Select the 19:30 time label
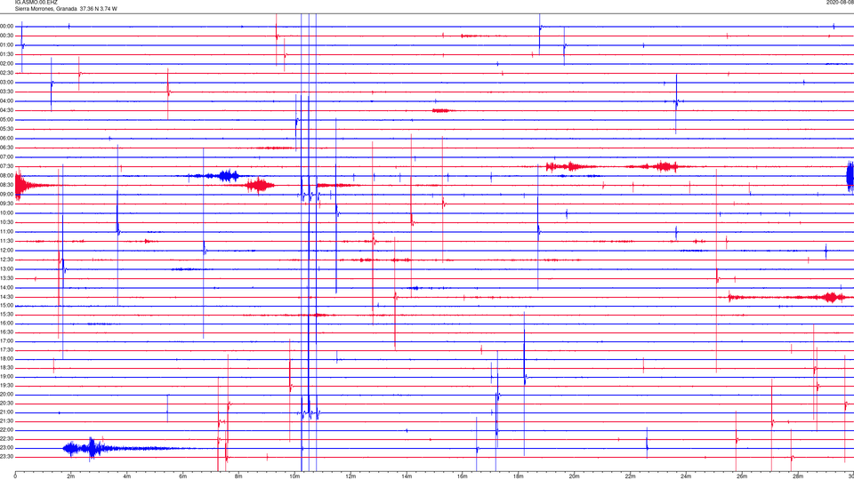The width and height of the screenshot is (854, 480). (6, 386)
